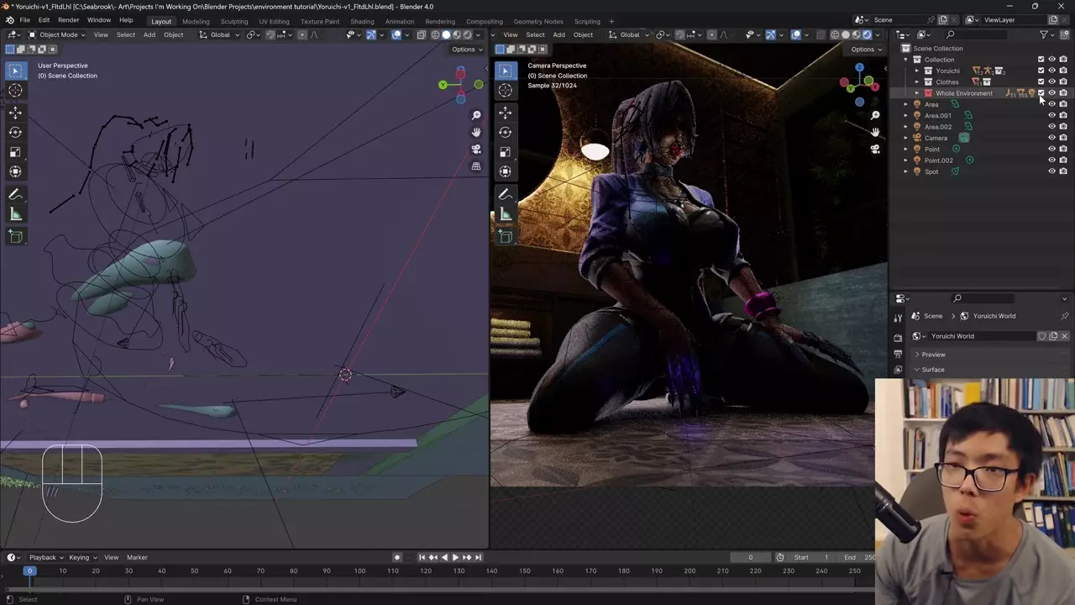Screen dimensions: 1075x605
Task: Uncheck the Clothes collection checkbox
Action: 1041,82
